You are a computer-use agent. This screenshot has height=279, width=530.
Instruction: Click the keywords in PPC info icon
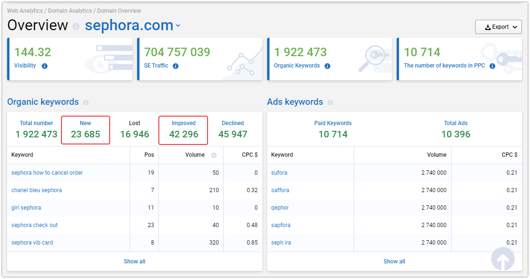pos(493,66)
